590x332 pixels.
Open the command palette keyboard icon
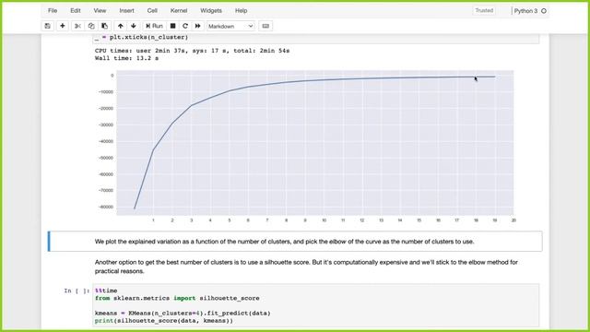coord(265,26)
